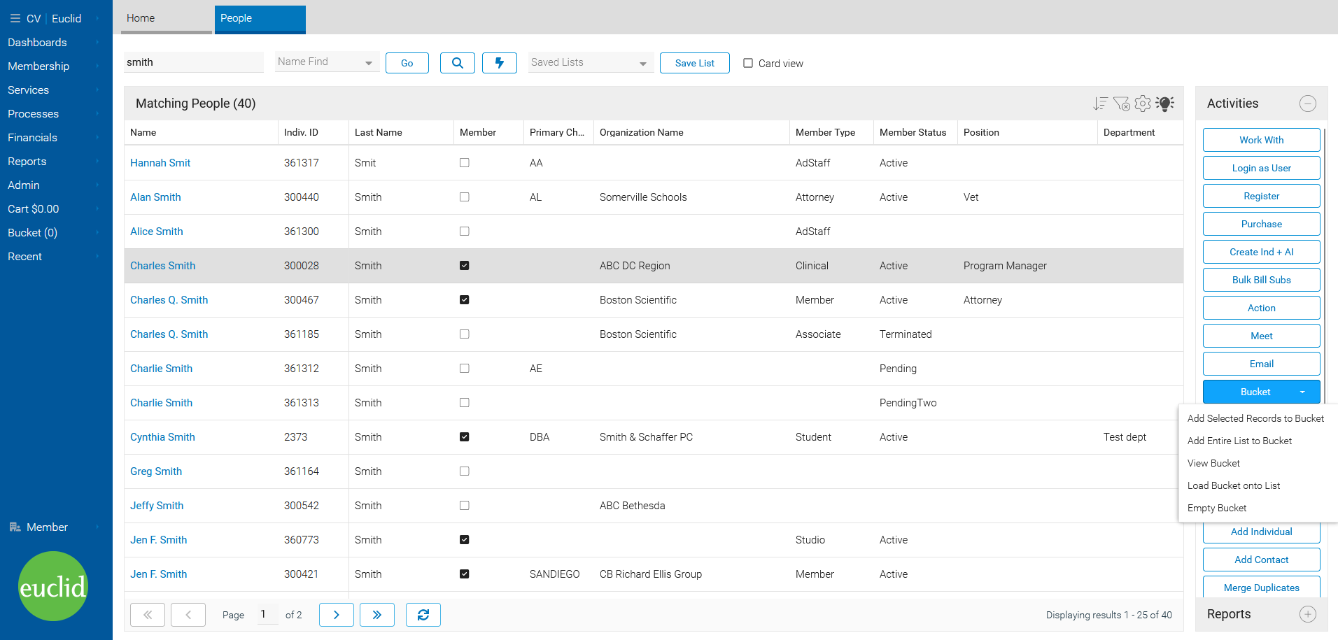Click the Go button
The image size is (1338, 640).
tap(407, 63)
